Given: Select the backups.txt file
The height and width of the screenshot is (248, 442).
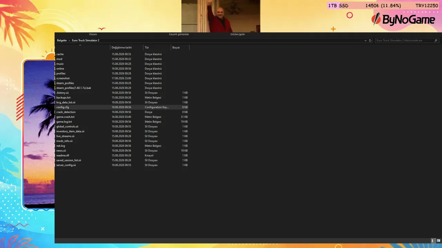Looking at the screenshot, I should [x=63, y=97].
